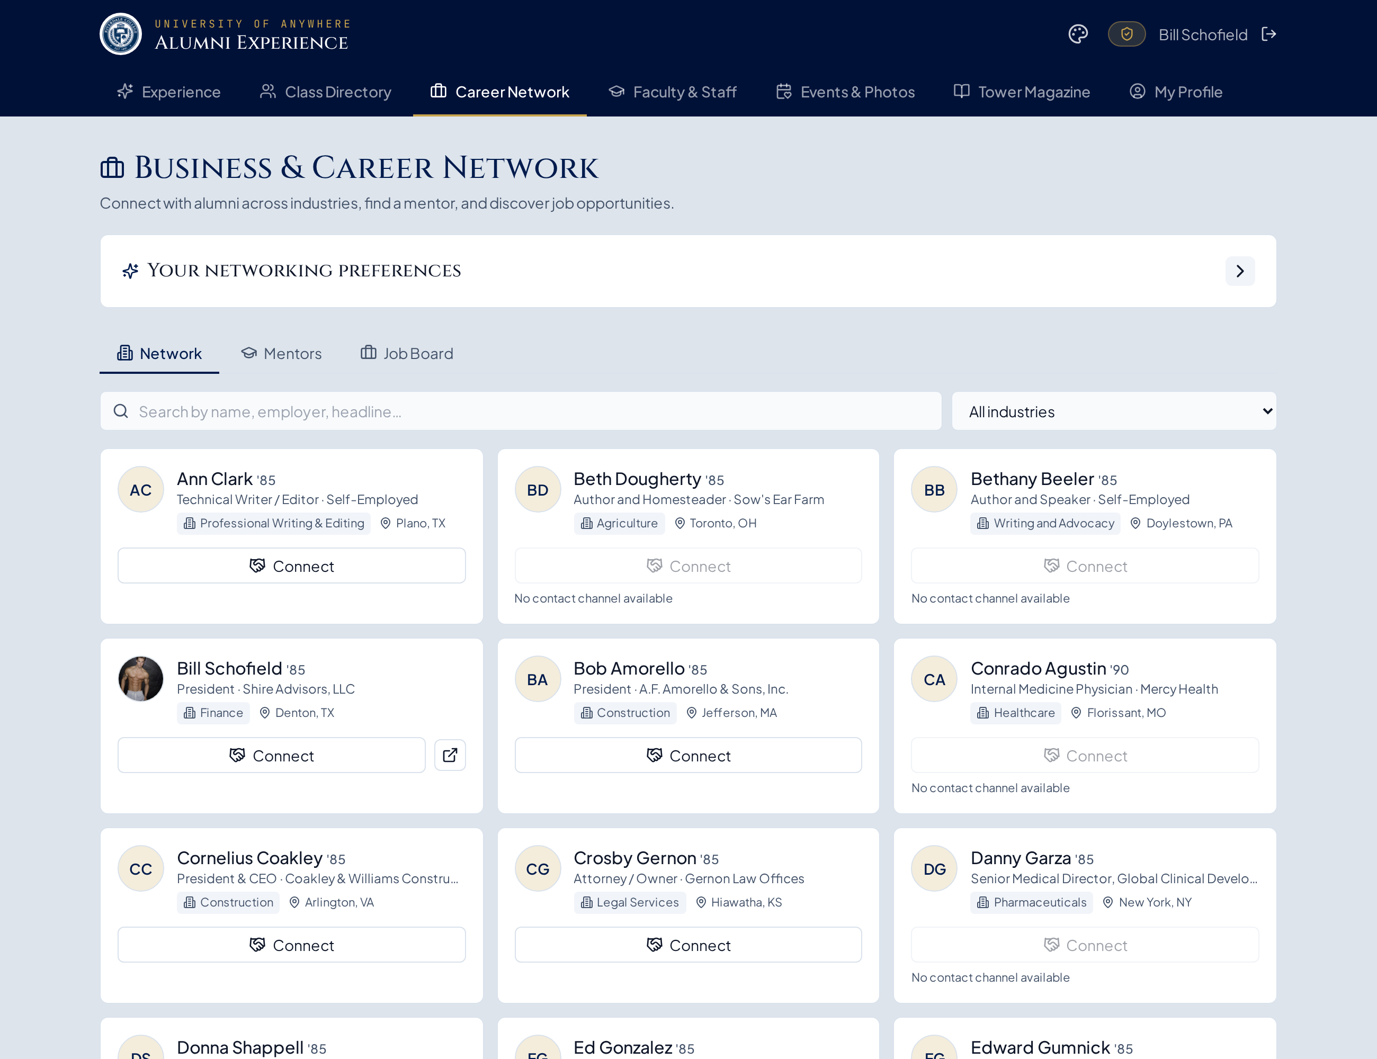Click the Bill Schofield username in header
This screenshot has width=1377, height=1059.
pos(1203,34)
